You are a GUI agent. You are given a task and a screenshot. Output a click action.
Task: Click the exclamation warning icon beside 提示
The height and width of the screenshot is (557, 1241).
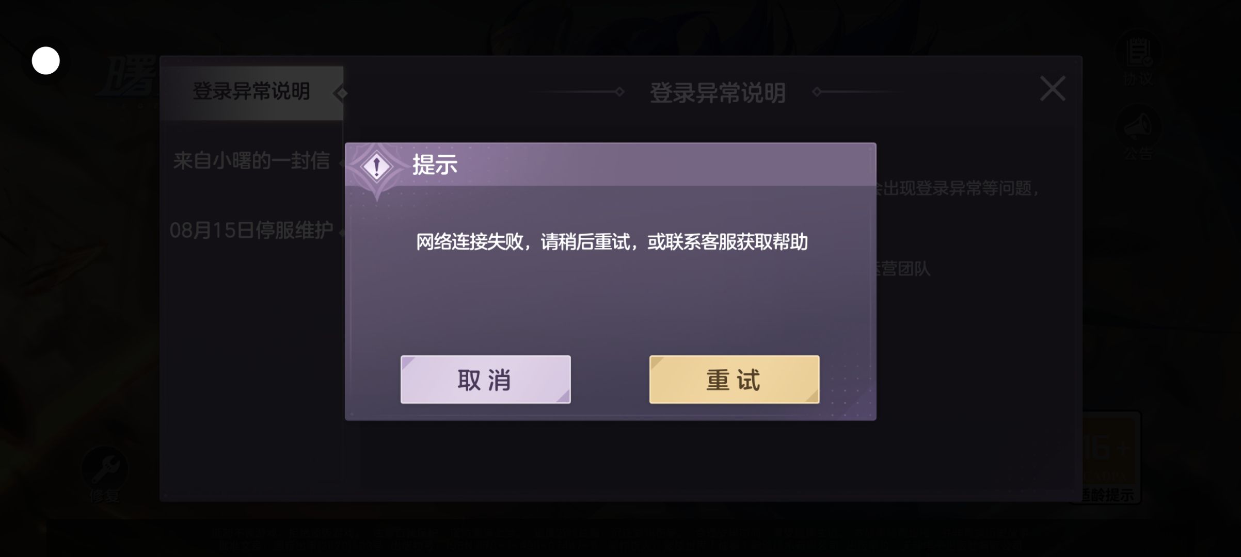coord(377,167)
